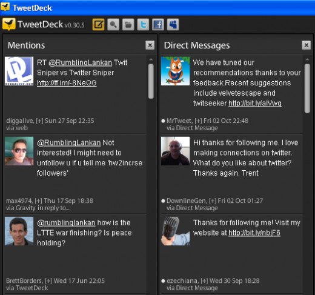Click the ezechiana sender name
This screenshot has height=295, width=315.
click(x=182, y=280)
